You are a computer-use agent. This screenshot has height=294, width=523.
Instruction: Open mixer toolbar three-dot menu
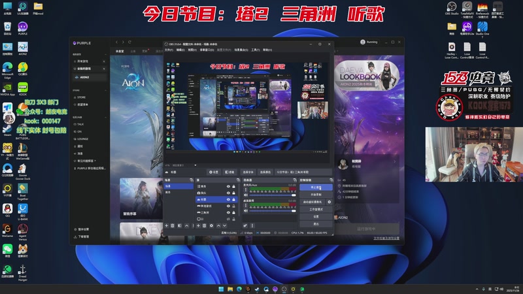coord(252,225)
